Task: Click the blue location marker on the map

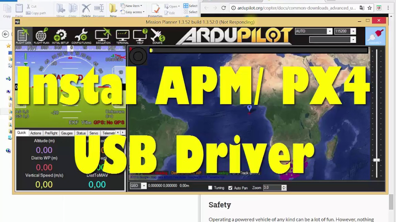Action: (x=249, y=108)
